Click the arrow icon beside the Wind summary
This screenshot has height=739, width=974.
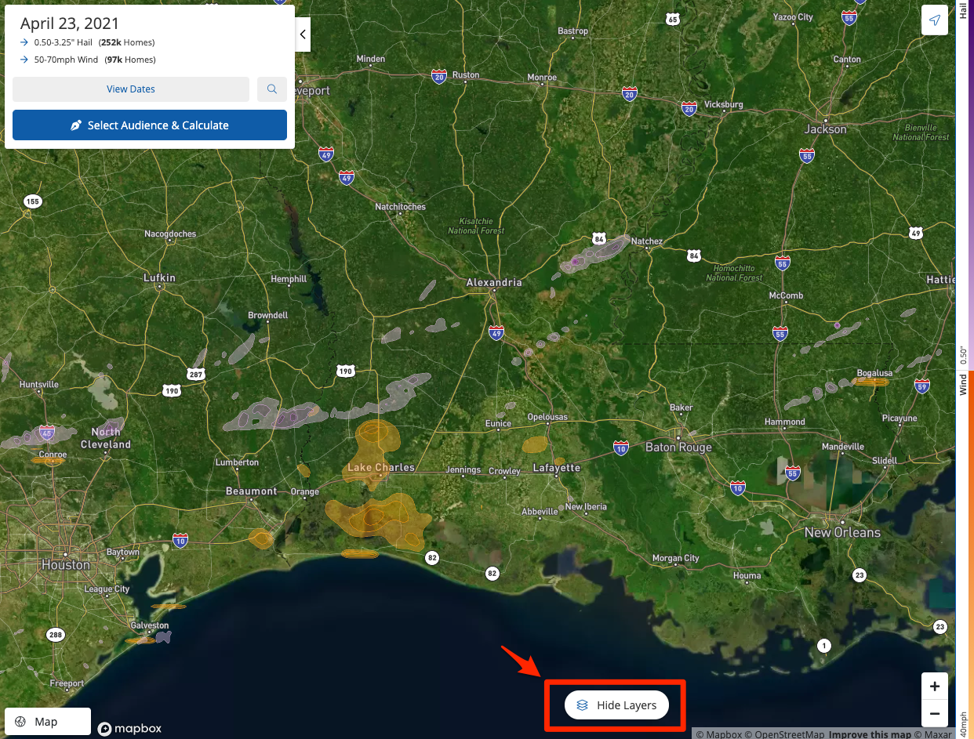tap(24, 60)
